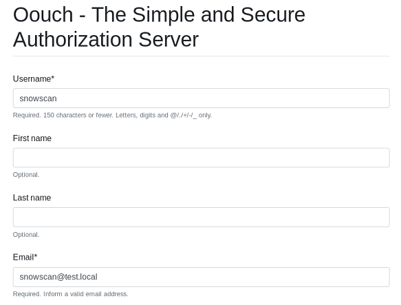Click "Inform a valid email address" hint
401x305 pixels.
[x=86, y=294]
